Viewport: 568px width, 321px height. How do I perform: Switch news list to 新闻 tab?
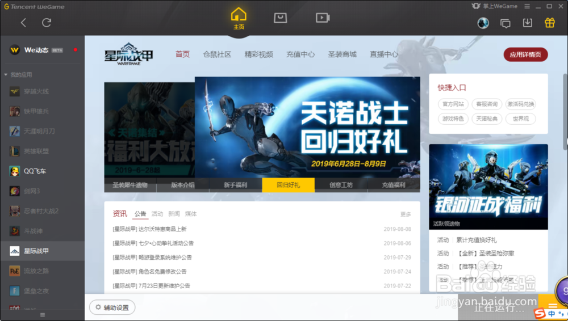tap(174, 214)
